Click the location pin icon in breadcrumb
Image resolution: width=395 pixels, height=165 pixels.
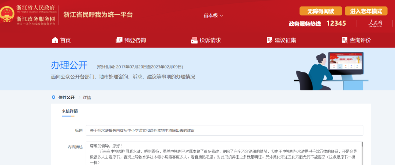(x=53, y=97)
